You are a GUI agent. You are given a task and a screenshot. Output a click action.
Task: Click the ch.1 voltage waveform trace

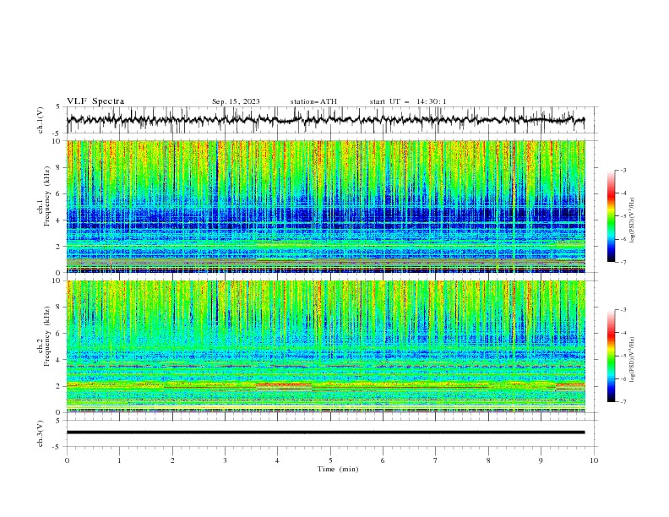click(325, 120)
